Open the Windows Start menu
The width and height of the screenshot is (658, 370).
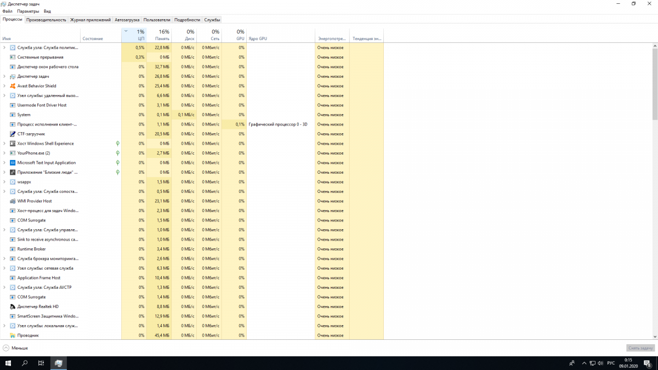(x=8, y=363)
